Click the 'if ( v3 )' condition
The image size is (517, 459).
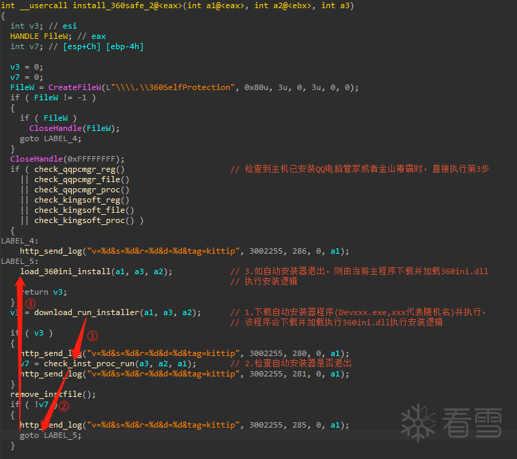(x=31, y=333)
